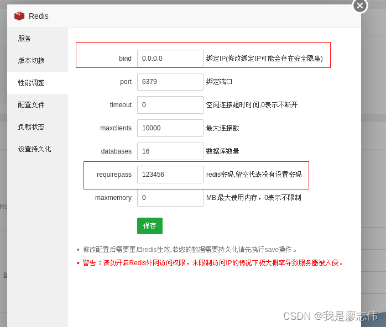This screenshot has width=386, height=327.
Task: Focus the port field containing 6379
Action: click(x=170, y=82)
